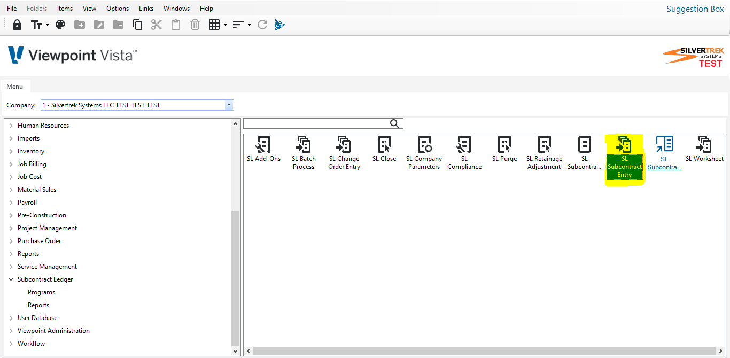Screen dimensions: 730x358
Task: Select the Menu tab
Action: (15, 87)
